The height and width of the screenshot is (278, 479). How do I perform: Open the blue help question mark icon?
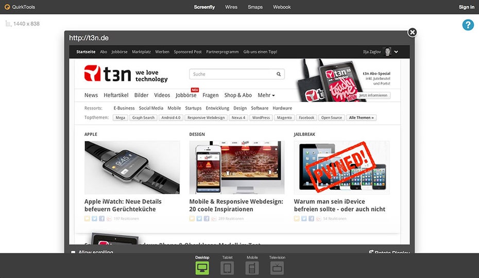click(x=468, y=25)
